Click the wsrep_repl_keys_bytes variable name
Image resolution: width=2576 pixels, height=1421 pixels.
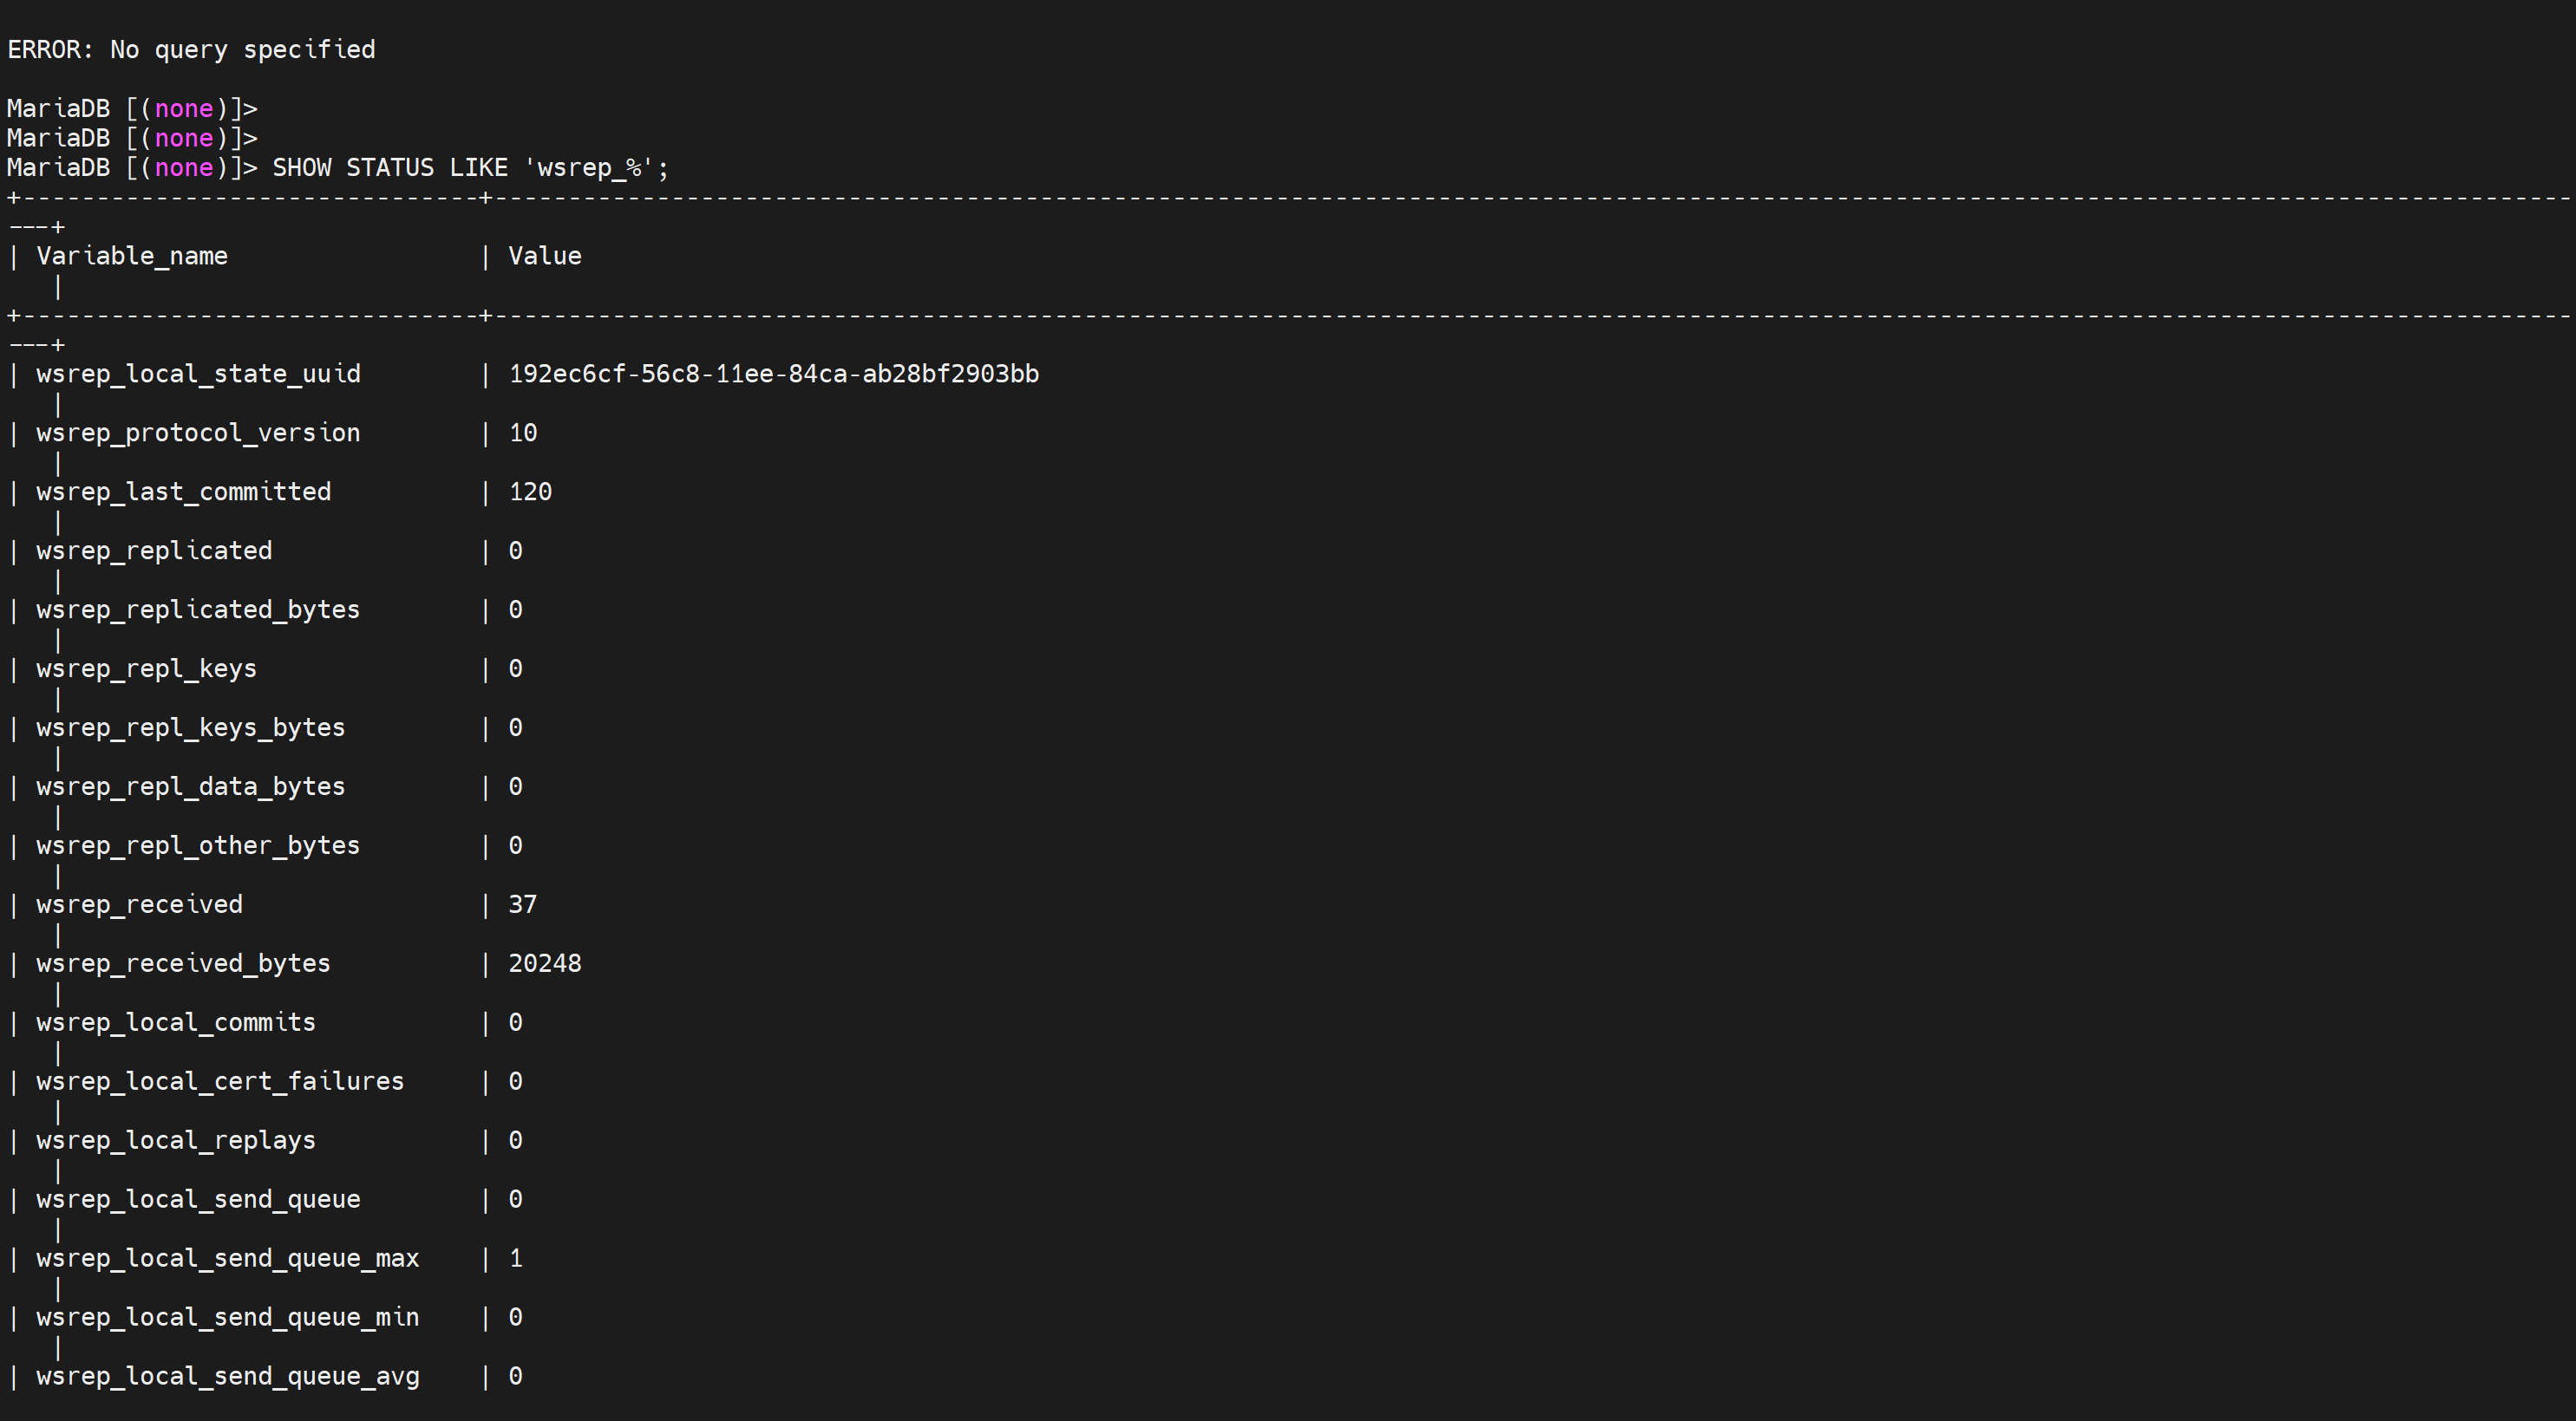(x=190, y=728)
